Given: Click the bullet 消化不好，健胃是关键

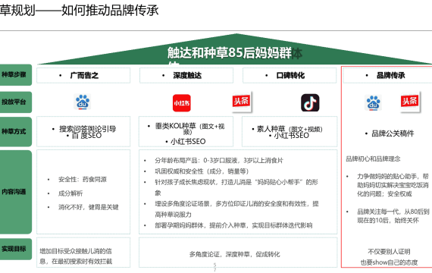Looking at the screenshot, I should [x=88, y=207].
